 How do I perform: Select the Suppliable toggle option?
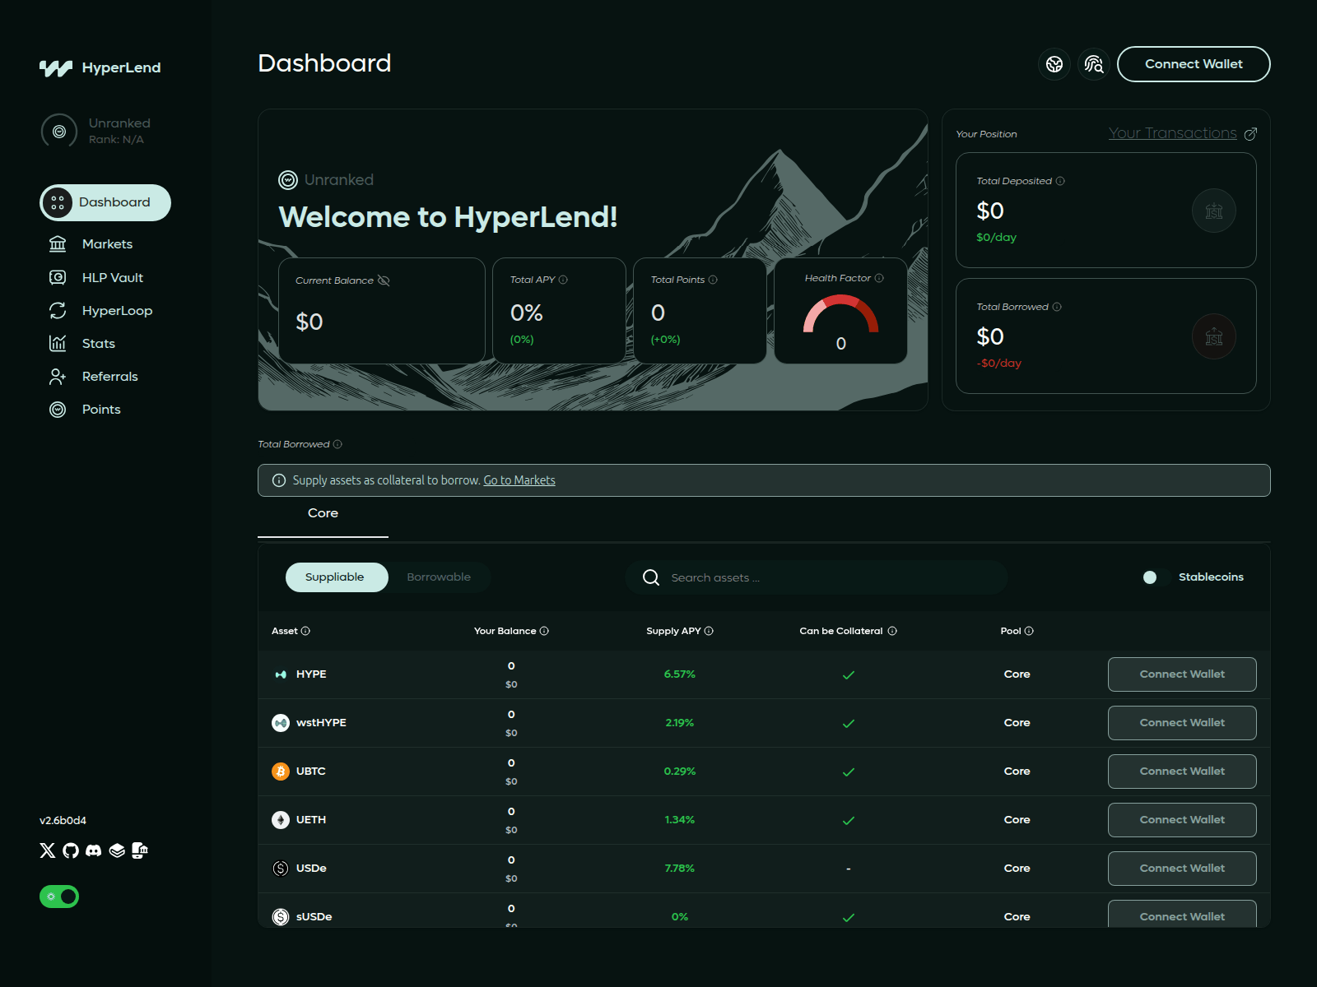coord(337,577)
